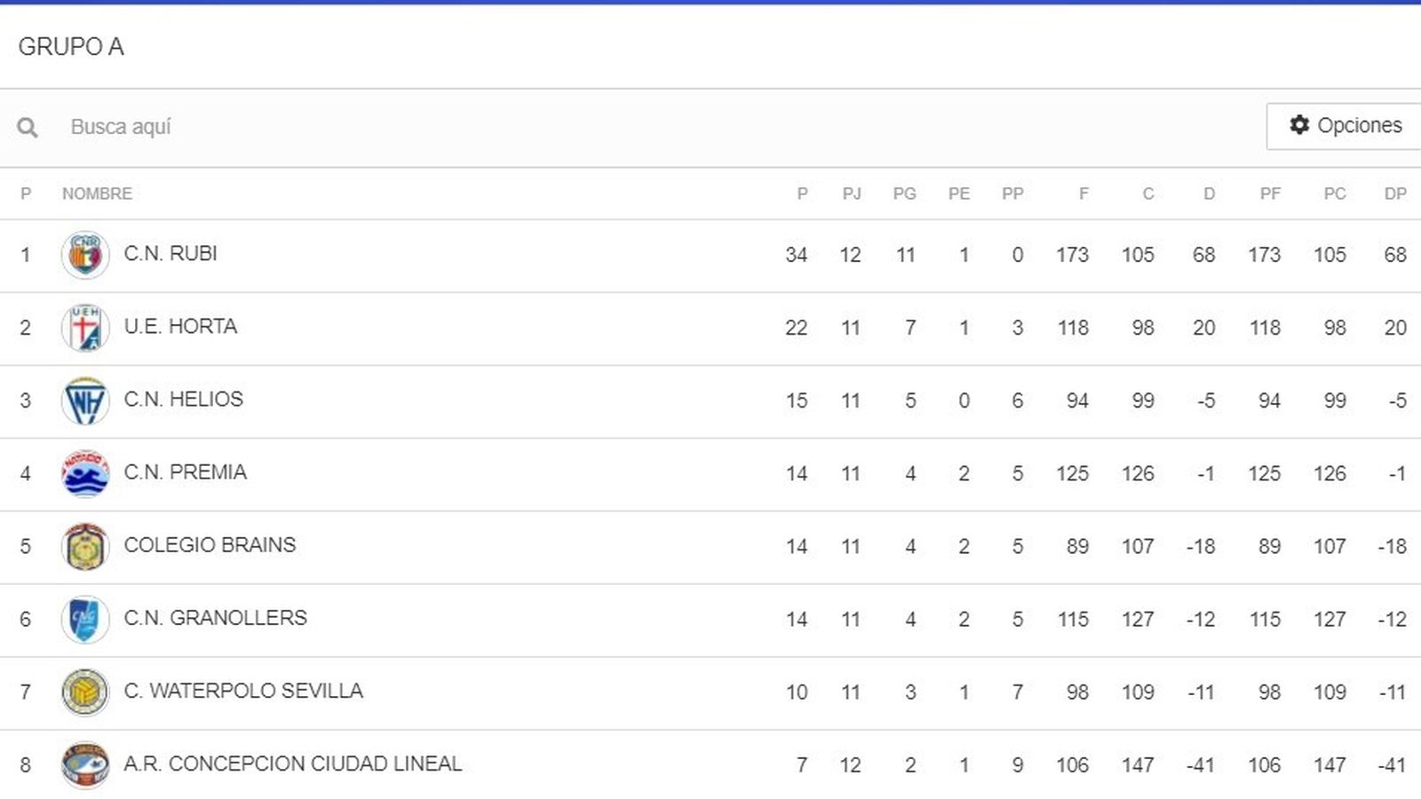Click the C.N. Helios shield icon
Image resolution: width=1421 pixels, height=799 pixels.
[x=85, y=400]
